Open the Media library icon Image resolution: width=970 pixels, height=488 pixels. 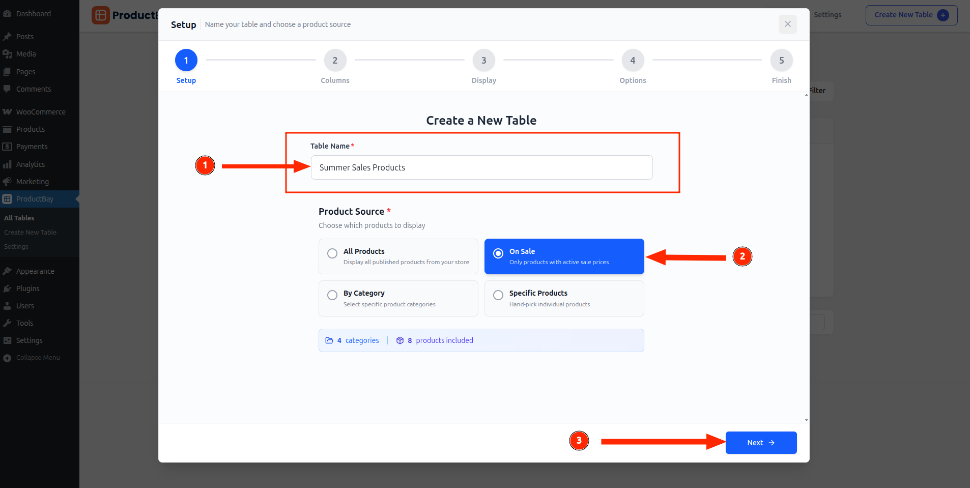8,53
